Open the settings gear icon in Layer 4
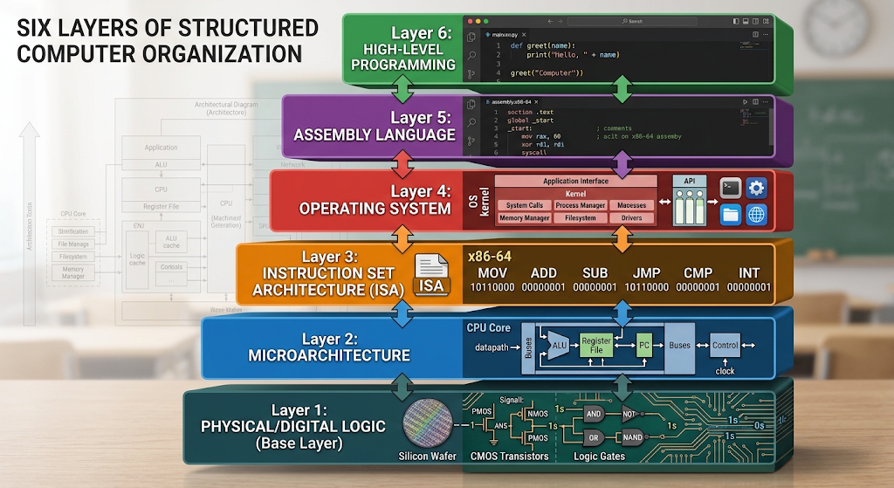Image resolution: width=894 pixels, height=488 pixels. click(x=757, y=188)
